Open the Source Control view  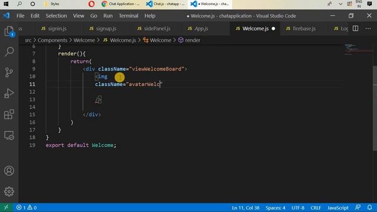click(x=9, y=72)
